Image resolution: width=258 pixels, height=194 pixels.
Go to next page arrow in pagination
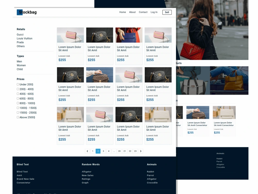pyautogui.click(x=141, y=151)
